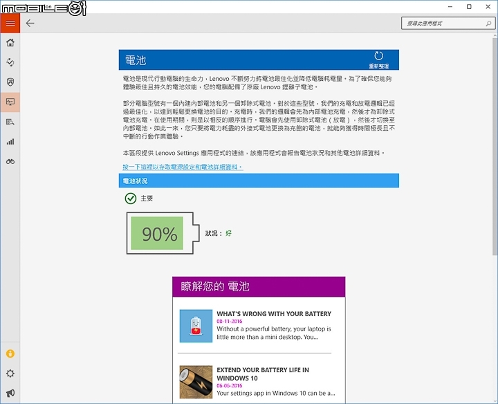Open the signal bars icon in sidebar
The height and width of the screenshot is (404, 498).
tap(10, 142)
